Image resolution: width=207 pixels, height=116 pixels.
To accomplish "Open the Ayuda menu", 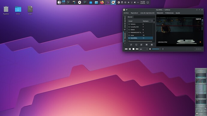I will pos(178,13).
